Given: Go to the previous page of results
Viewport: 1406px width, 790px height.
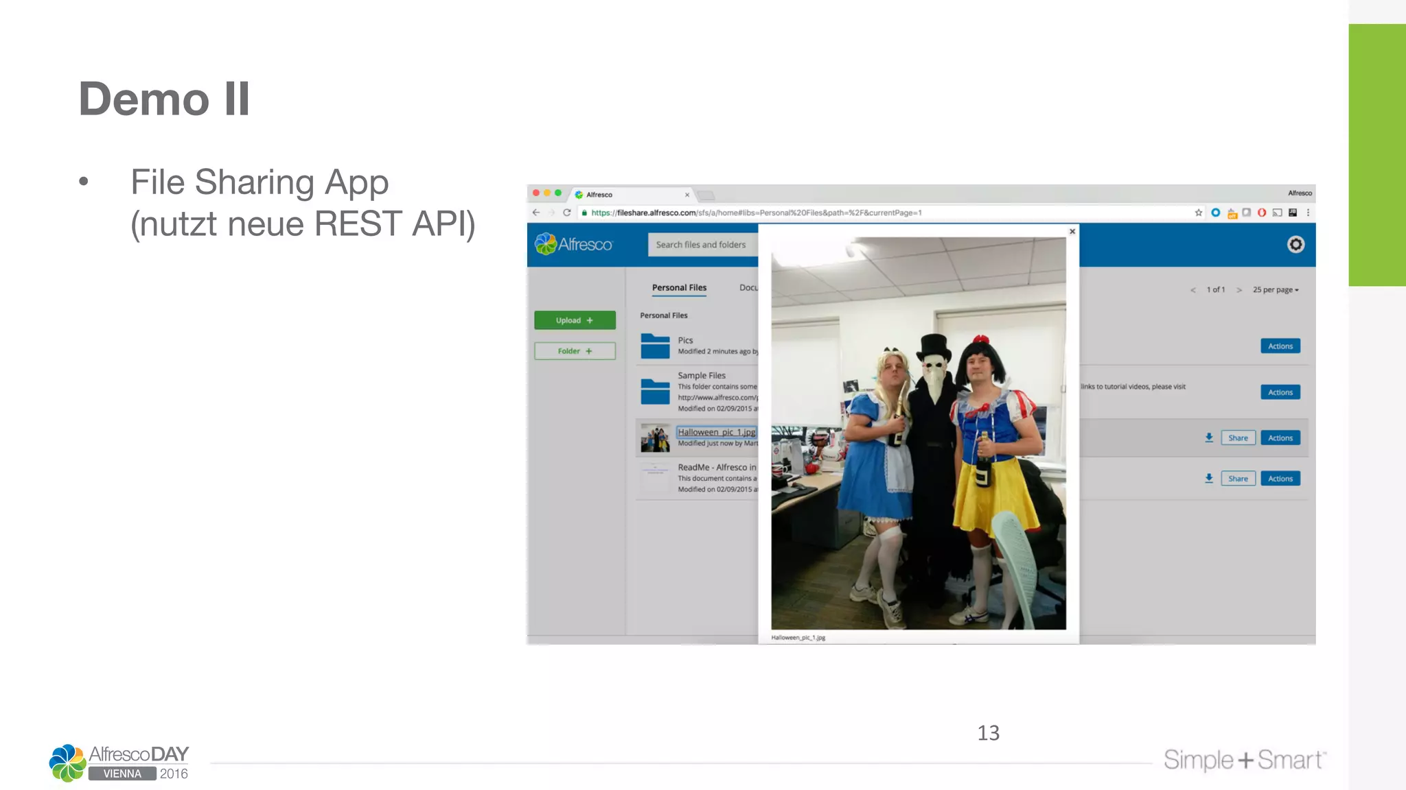Looking at the screenshot, I should tap(1192, 290).
